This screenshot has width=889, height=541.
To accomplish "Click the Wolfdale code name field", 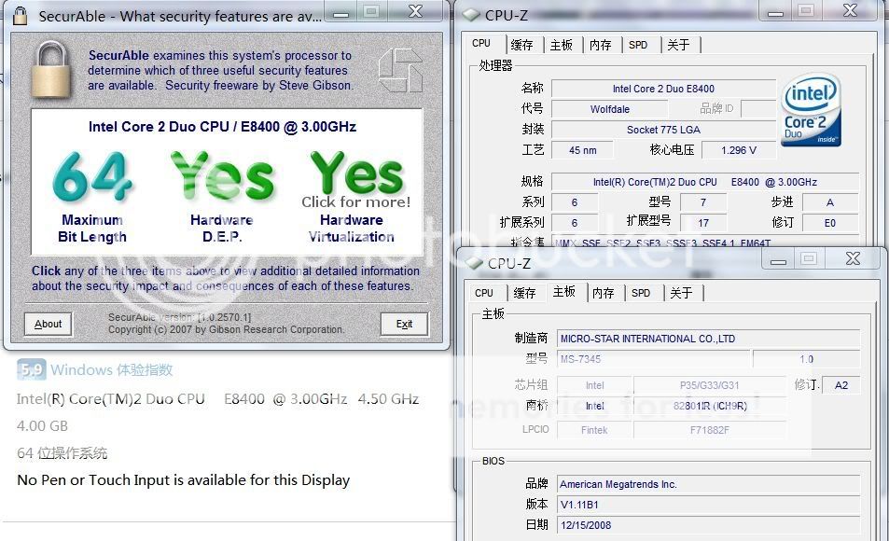I will pos(609,109).
